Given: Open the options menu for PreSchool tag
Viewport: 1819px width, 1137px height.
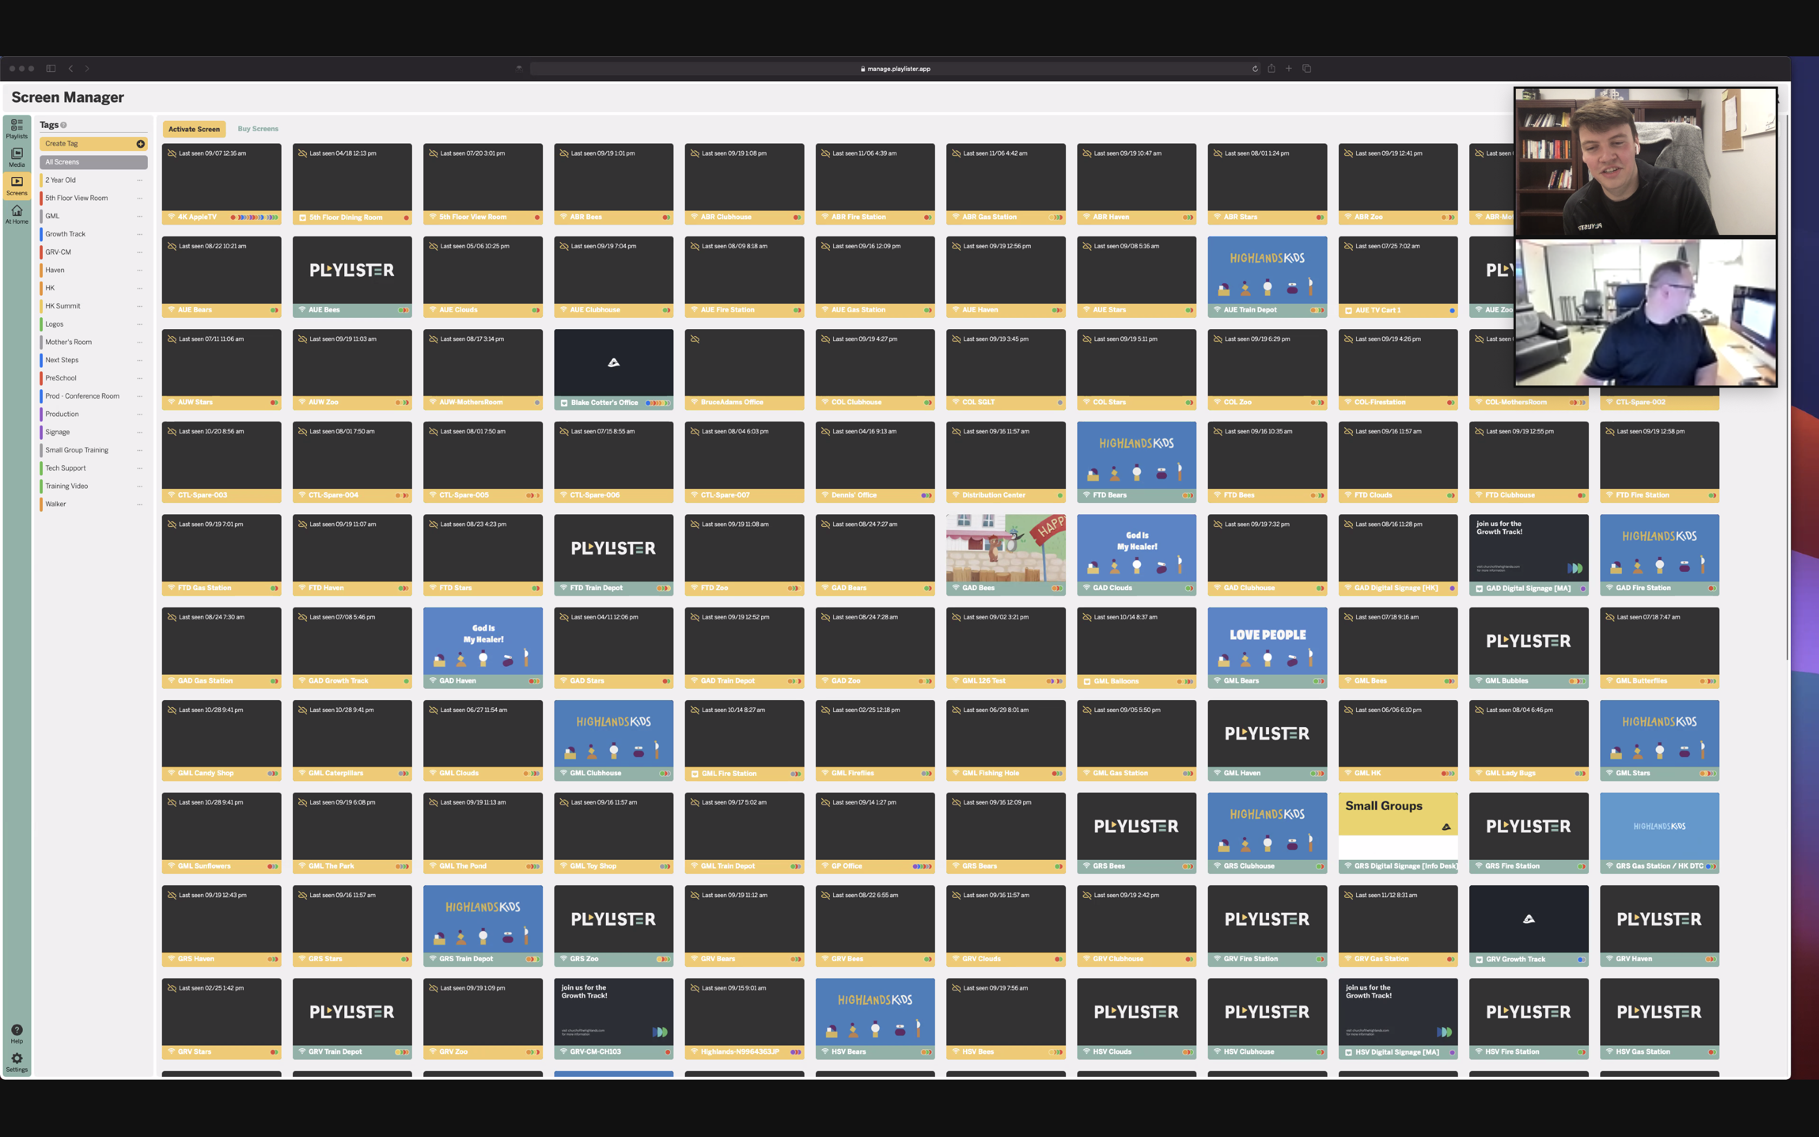Looking at the screenshot, I should 140,378.
